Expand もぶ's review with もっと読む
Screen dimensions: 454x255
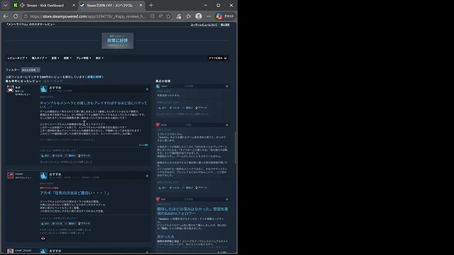pos(144,145)
